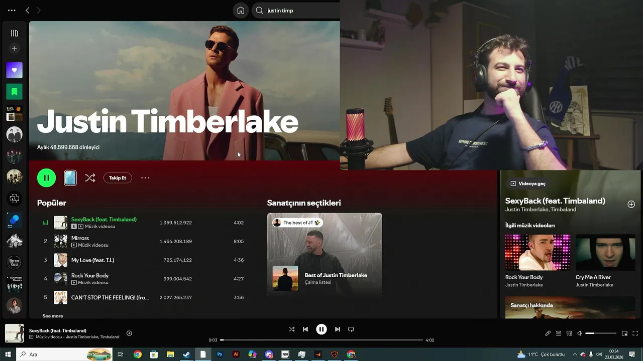Open SexyBack title in bottom player bar

tap(58, 330)
